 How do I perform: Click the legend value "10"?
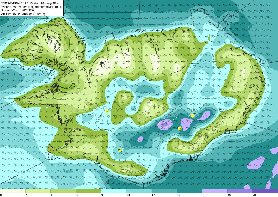(x=128, y=195)
